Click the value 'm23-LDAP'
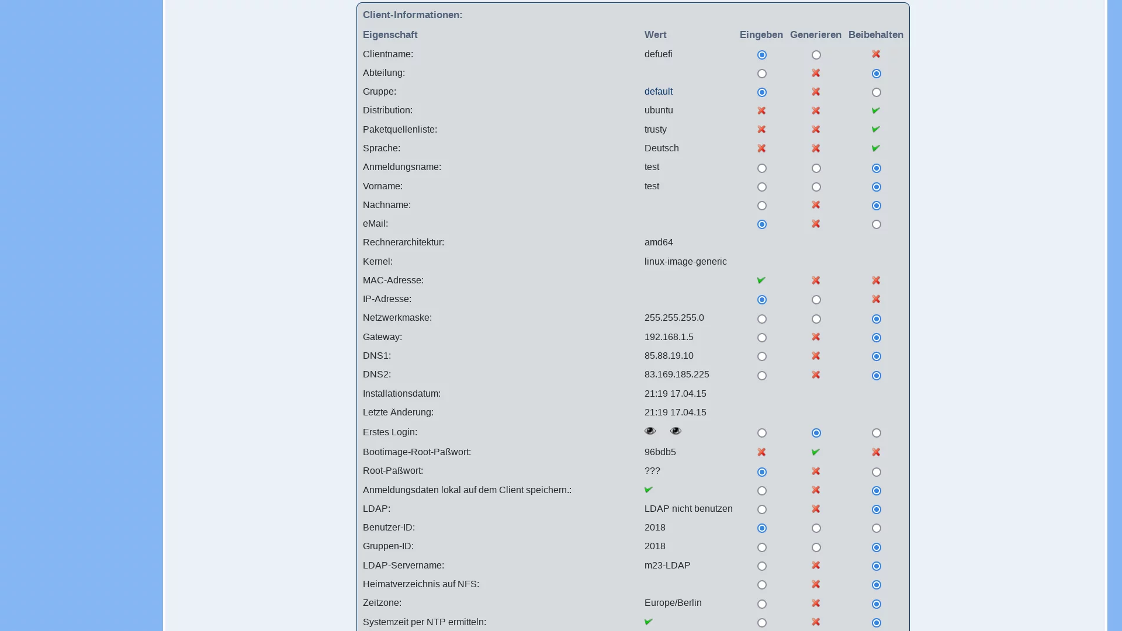The height and width of the screenshot is (631, 1122). [667, 566]
